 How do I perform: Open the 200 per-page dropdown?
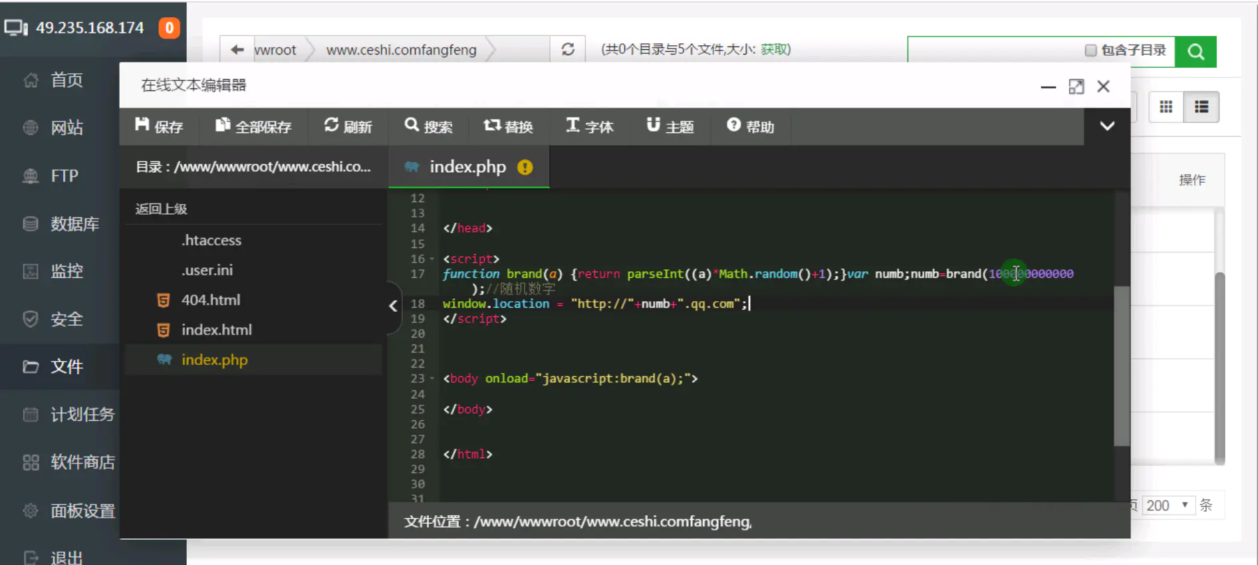(1168, 505)
